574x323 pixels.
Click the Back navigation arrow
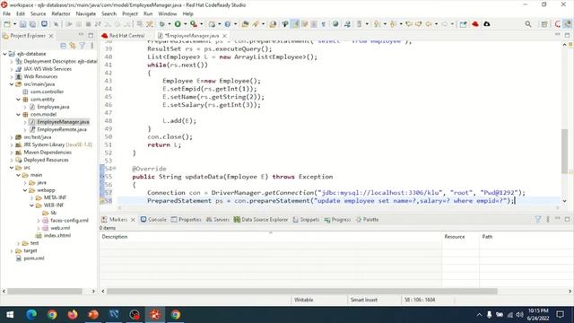point(429,24)
